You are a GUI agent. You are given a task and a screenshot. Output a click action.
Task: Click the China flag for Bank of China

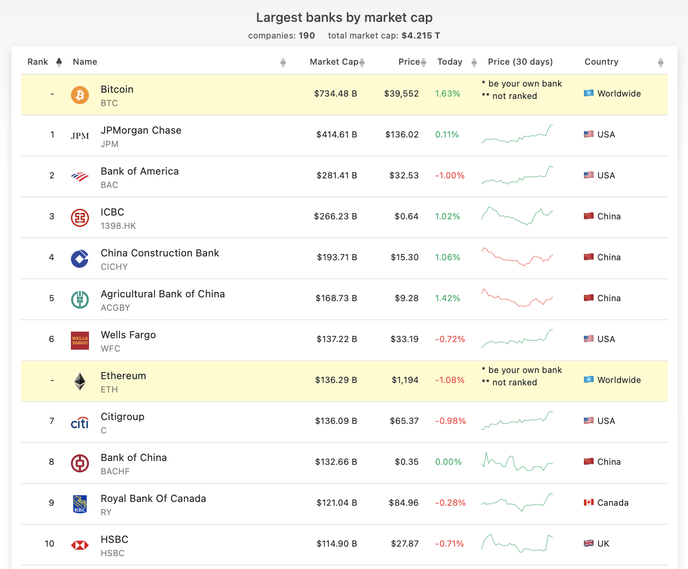coord(589,461)
